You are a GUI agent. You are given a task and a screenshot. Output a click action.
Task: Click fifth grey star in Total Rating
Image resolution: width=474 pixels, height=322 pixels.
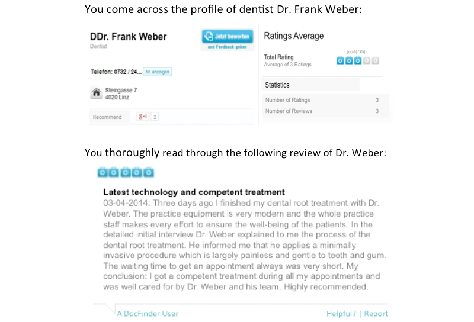(375, 60)
